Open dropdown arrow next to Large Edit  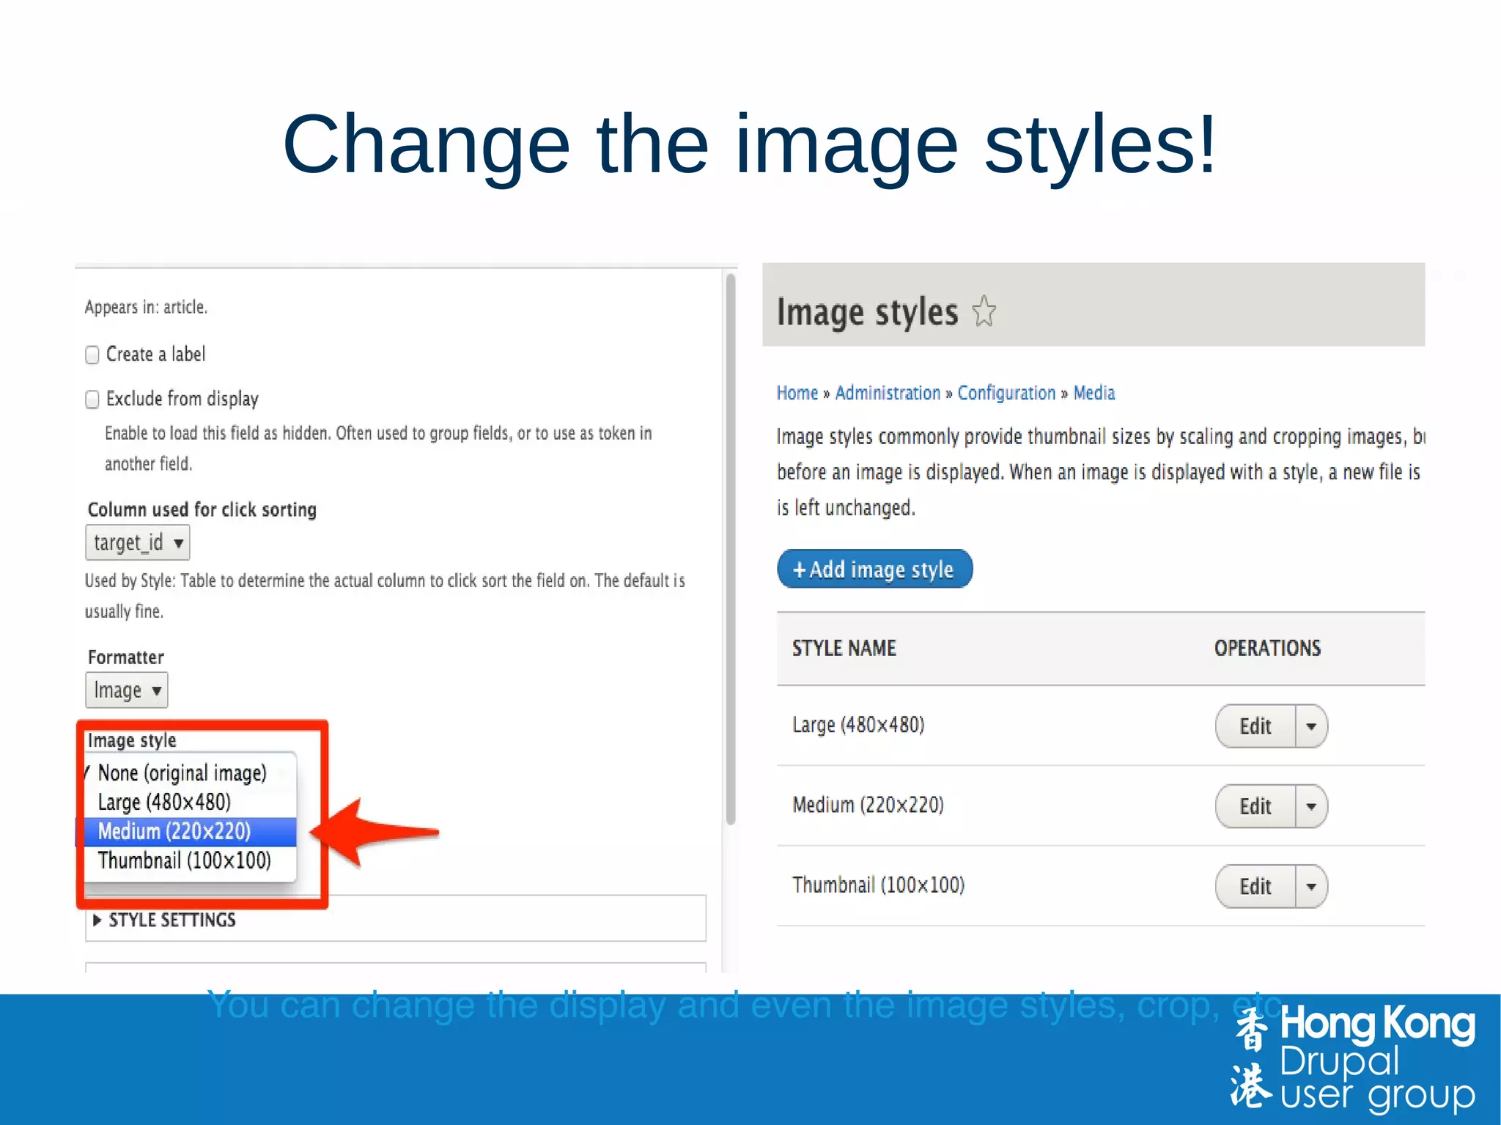[x=1311, y=726]
